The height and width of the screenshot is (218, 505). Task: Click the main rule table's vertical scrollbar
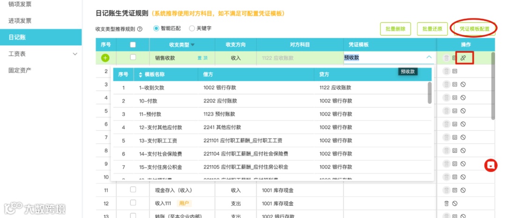click(493, 85)
